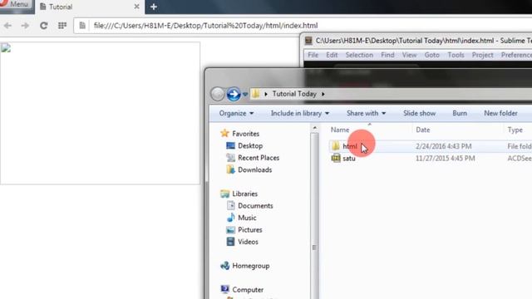Viewport: 532px width, 299px height.
Task: Open Homegroup in navigation pane
Action: point(251,266)
